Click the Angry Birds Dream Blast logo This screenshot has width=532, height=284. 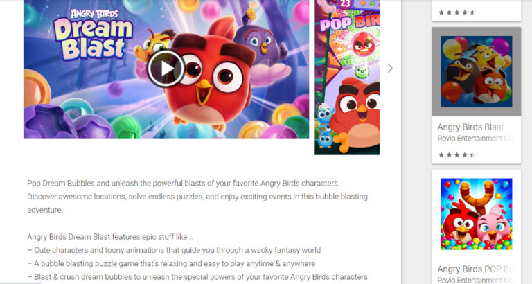pos(93,35)
